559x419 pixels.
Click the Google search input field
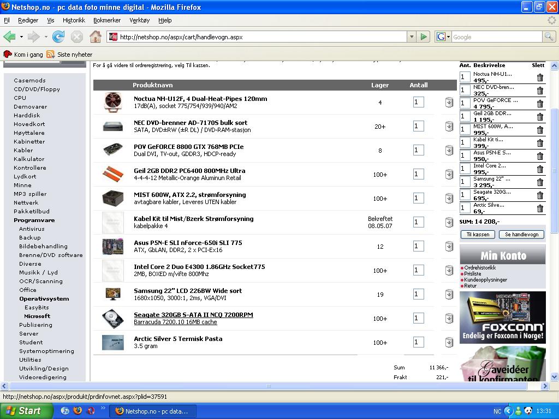[497, 37]
